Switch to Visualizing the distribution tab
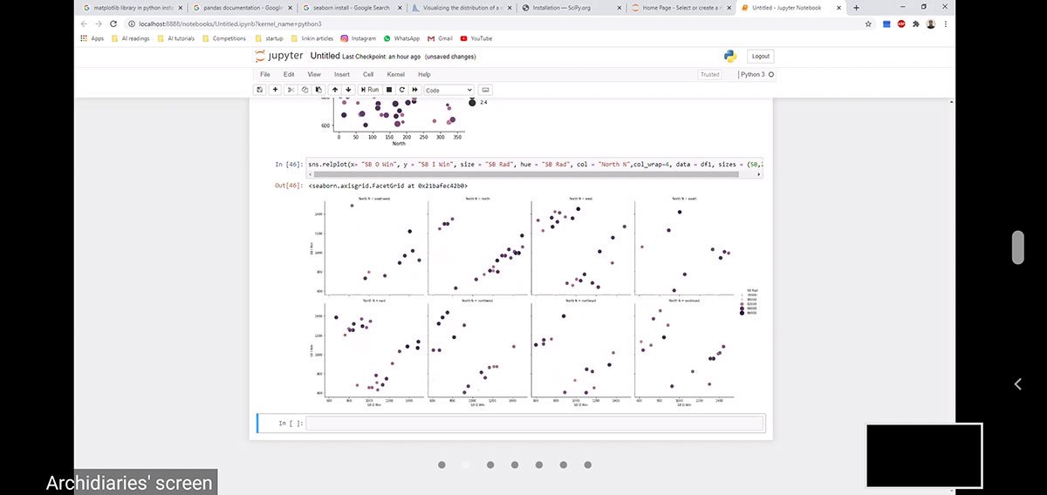Viewport: 1047px width, 495px height. point(461,8)
